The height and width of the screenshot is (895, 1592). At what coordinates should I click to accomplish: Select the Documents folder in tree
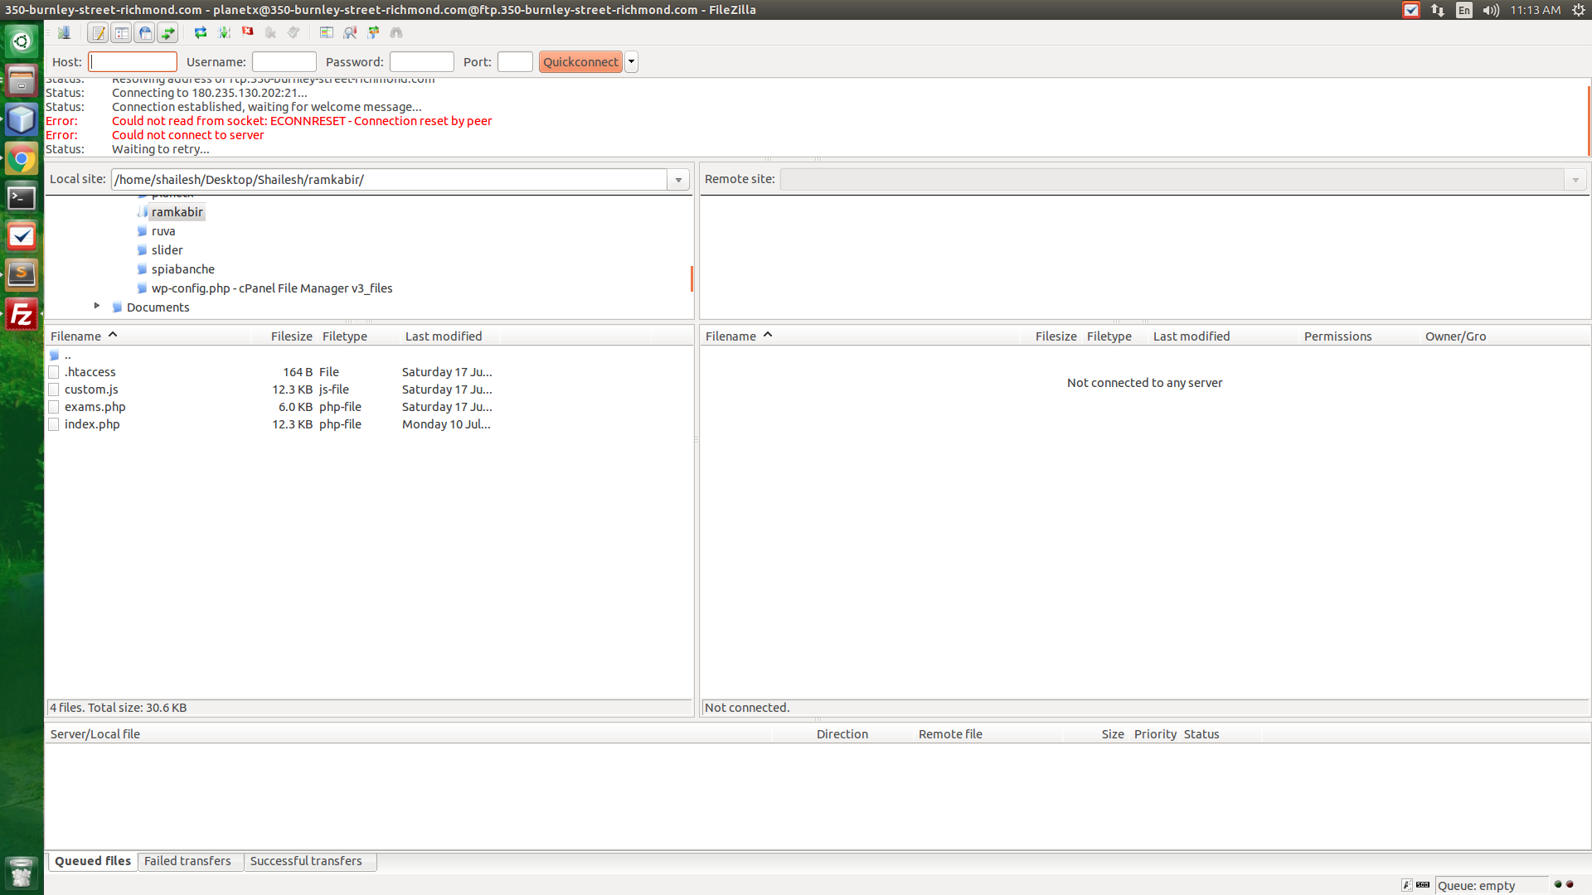(158, 307)
